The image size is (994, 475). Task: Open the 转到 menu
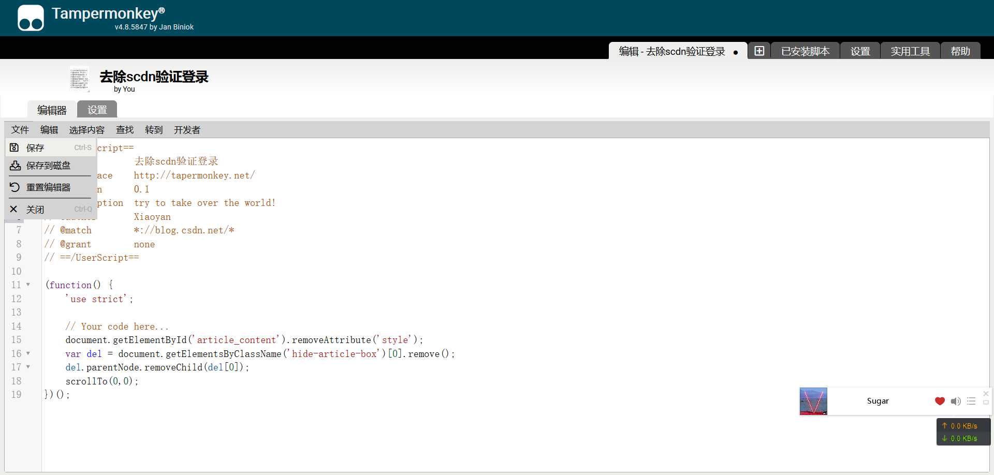[154, 130]
